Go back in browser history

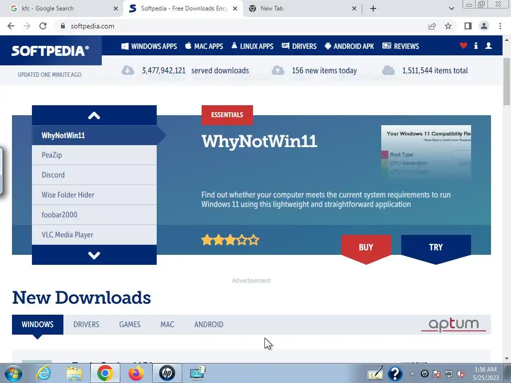(x=11, y=26)
